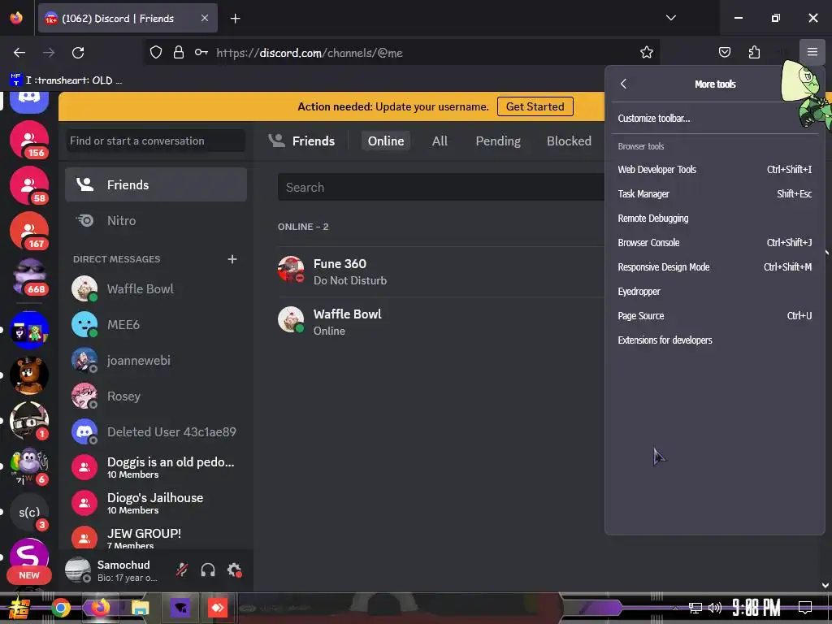Image resolution: width=832 pixels, height=624 pixels.
Task: Create a new direct message
Action: click(x=232, y=259)
